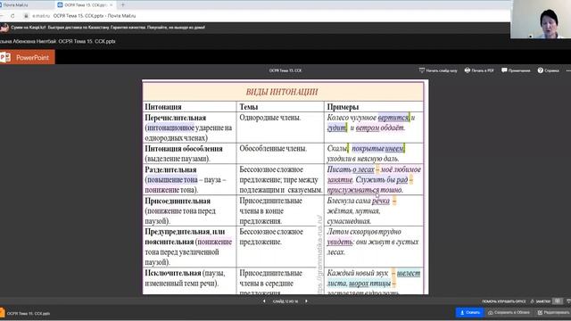The width and height of the screenshot is (571, 321).
Task: Click the Перечислительная intonation cell
Action: tap(189, 128)
